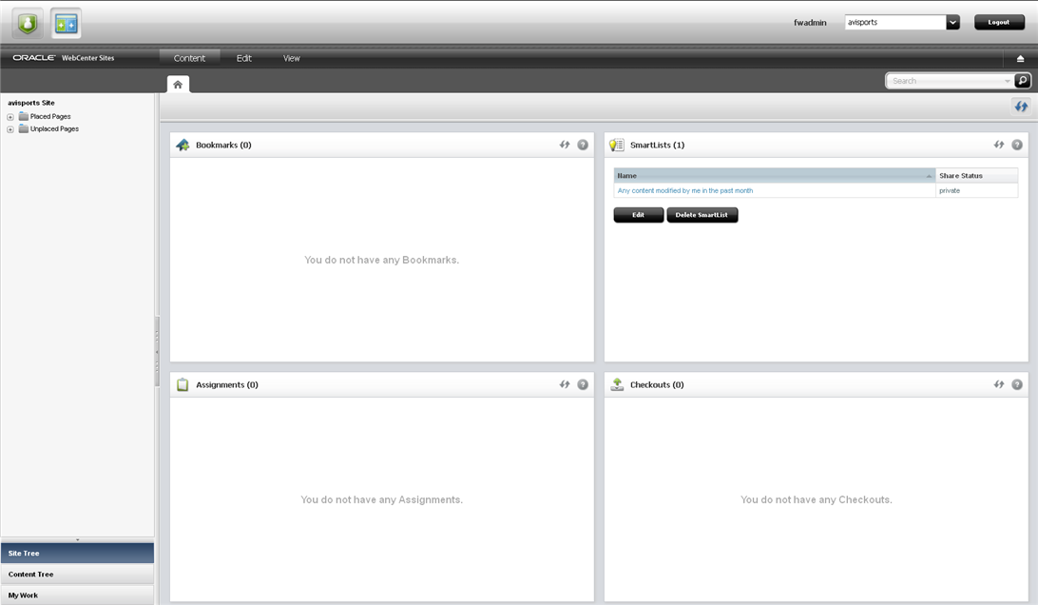Screen dimensions: 1038x605
Task: Click the Home tab icon
Action: [x=178, y=84]
